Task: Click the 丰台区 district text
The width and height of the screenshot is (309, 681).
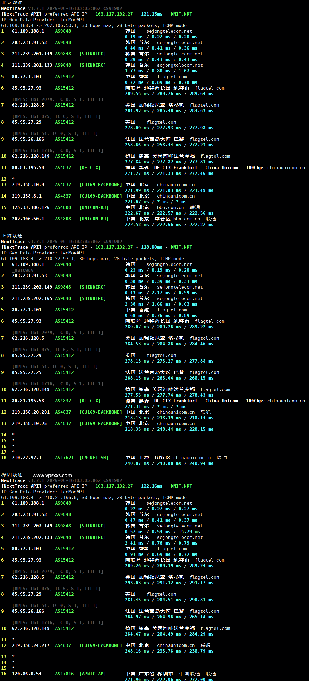Action: point(163,219)
